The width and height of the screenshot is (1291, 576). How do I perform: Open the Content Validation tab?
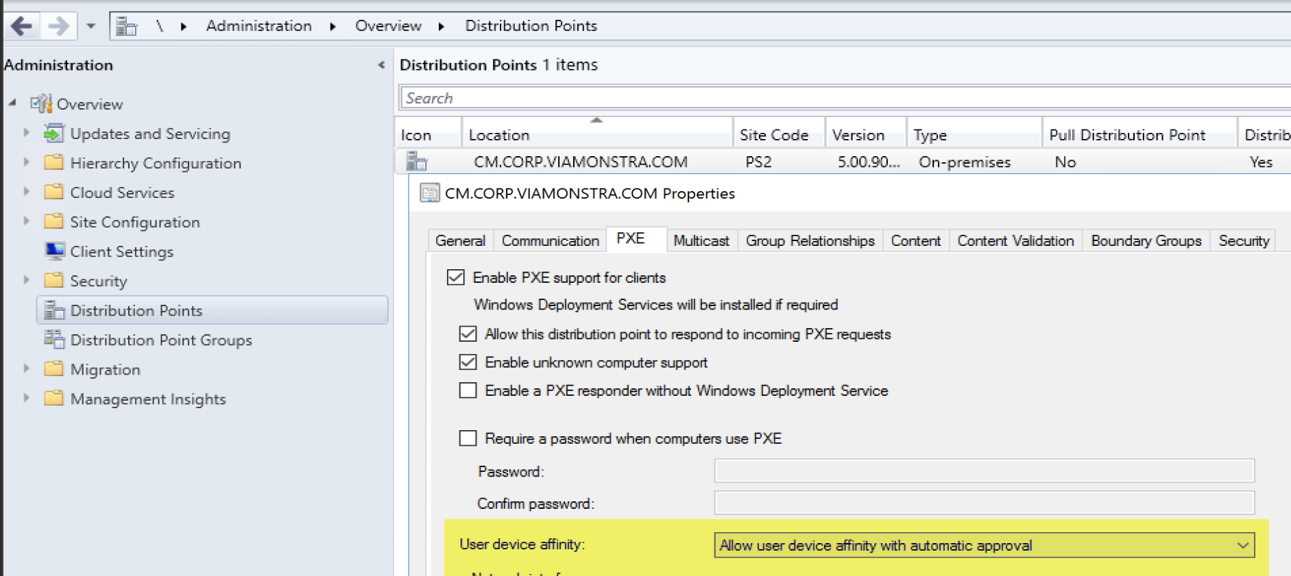(1015, 241)
